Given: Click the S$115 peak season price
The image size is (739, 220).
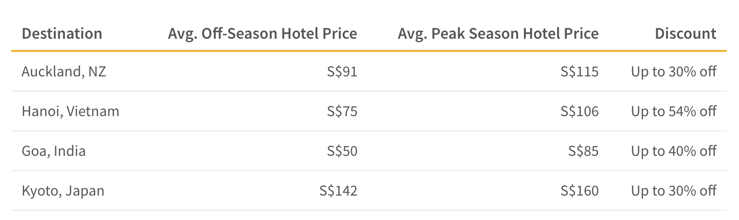Looking at the screenshot, I should click(x=580, y=72).
